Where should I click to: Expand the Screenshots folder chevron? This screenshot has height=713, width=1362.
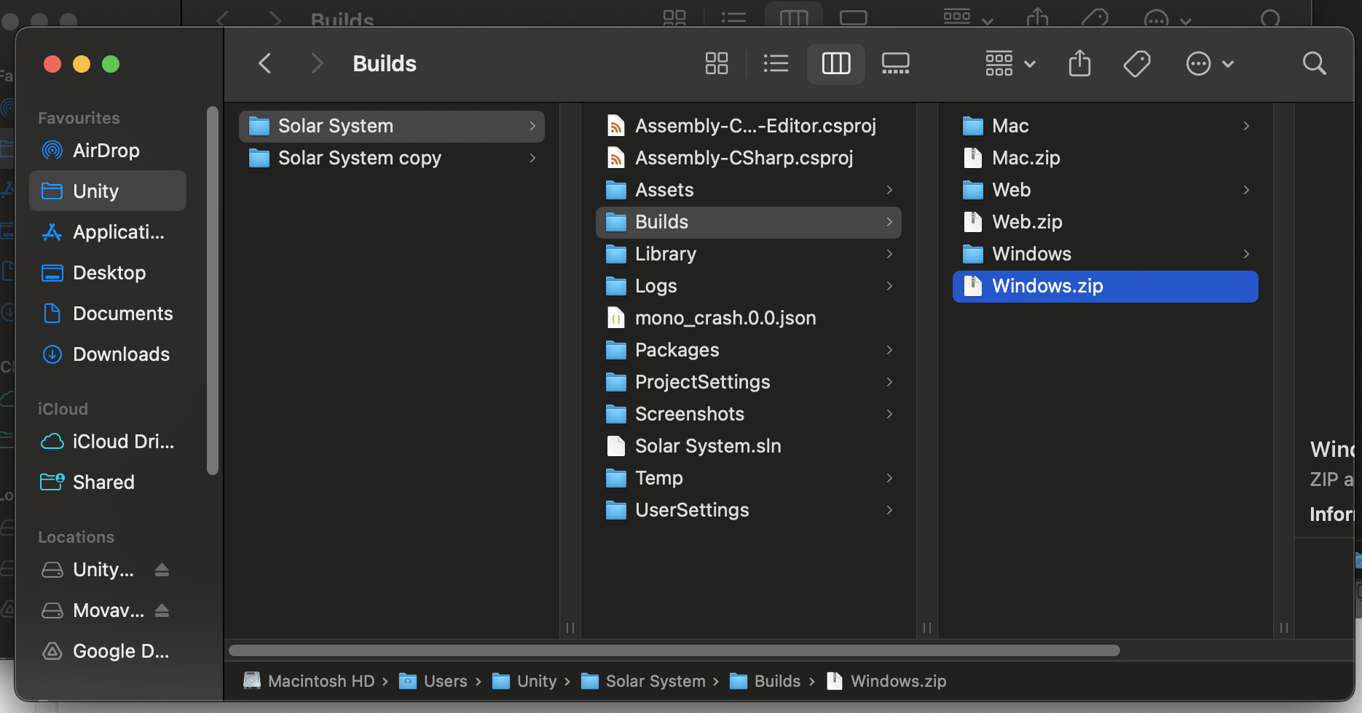click(x=889, y=414)
